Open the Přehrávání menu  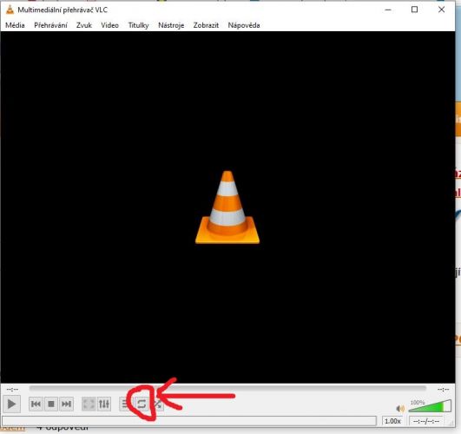pyautogui.click(x=50, y=25)
